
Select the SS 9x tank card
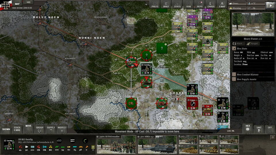188,149
